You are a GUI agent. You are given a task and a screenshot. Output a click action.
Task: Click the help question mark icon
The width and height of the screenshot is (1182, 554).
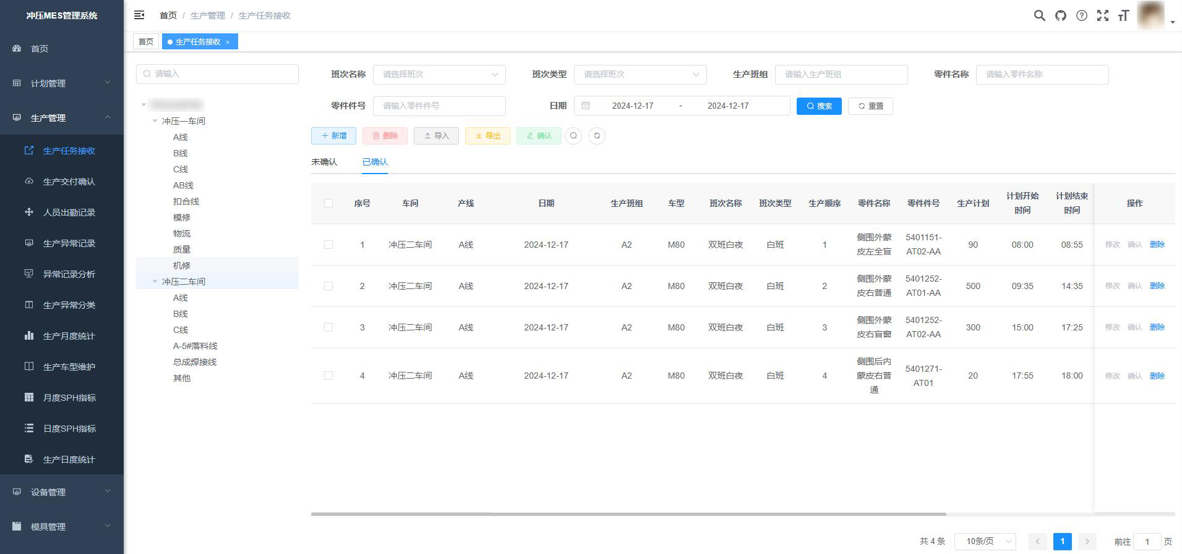coord(1081,15)
